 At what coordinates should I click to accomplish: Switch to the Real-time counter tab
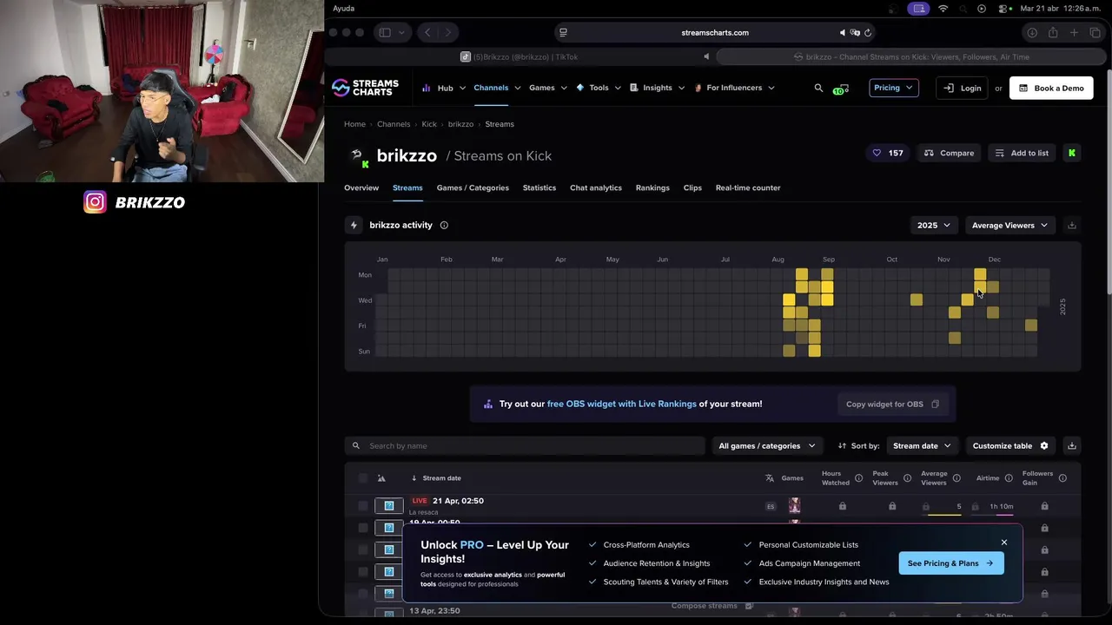coord(748,187)
